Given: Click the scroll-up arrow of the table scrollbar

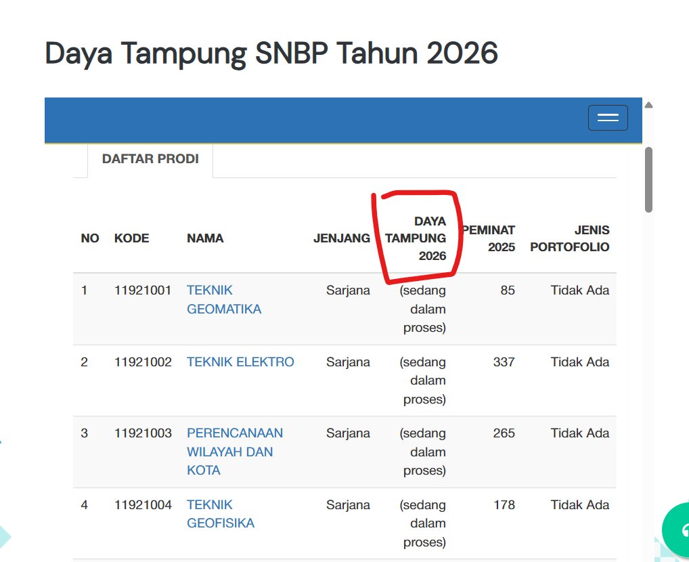Looking at the screenshot, I should tap(648, 105).
